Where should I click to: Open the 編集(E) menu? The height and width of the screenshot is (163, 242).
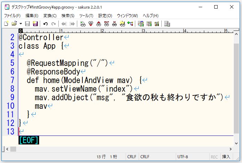(x=32, y=15)
